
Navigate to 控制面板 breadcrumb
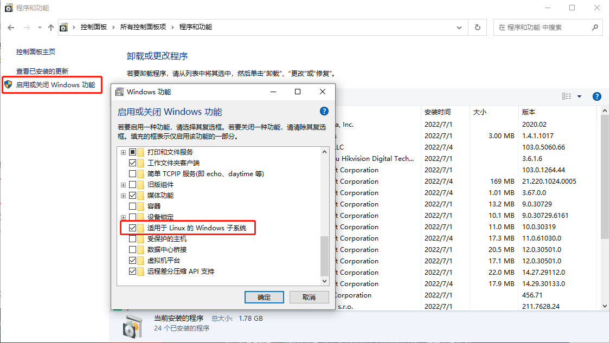point(94,27)
